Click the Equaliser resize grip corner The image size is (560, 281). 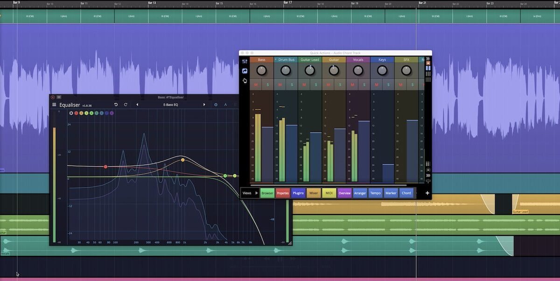[289, 243]
